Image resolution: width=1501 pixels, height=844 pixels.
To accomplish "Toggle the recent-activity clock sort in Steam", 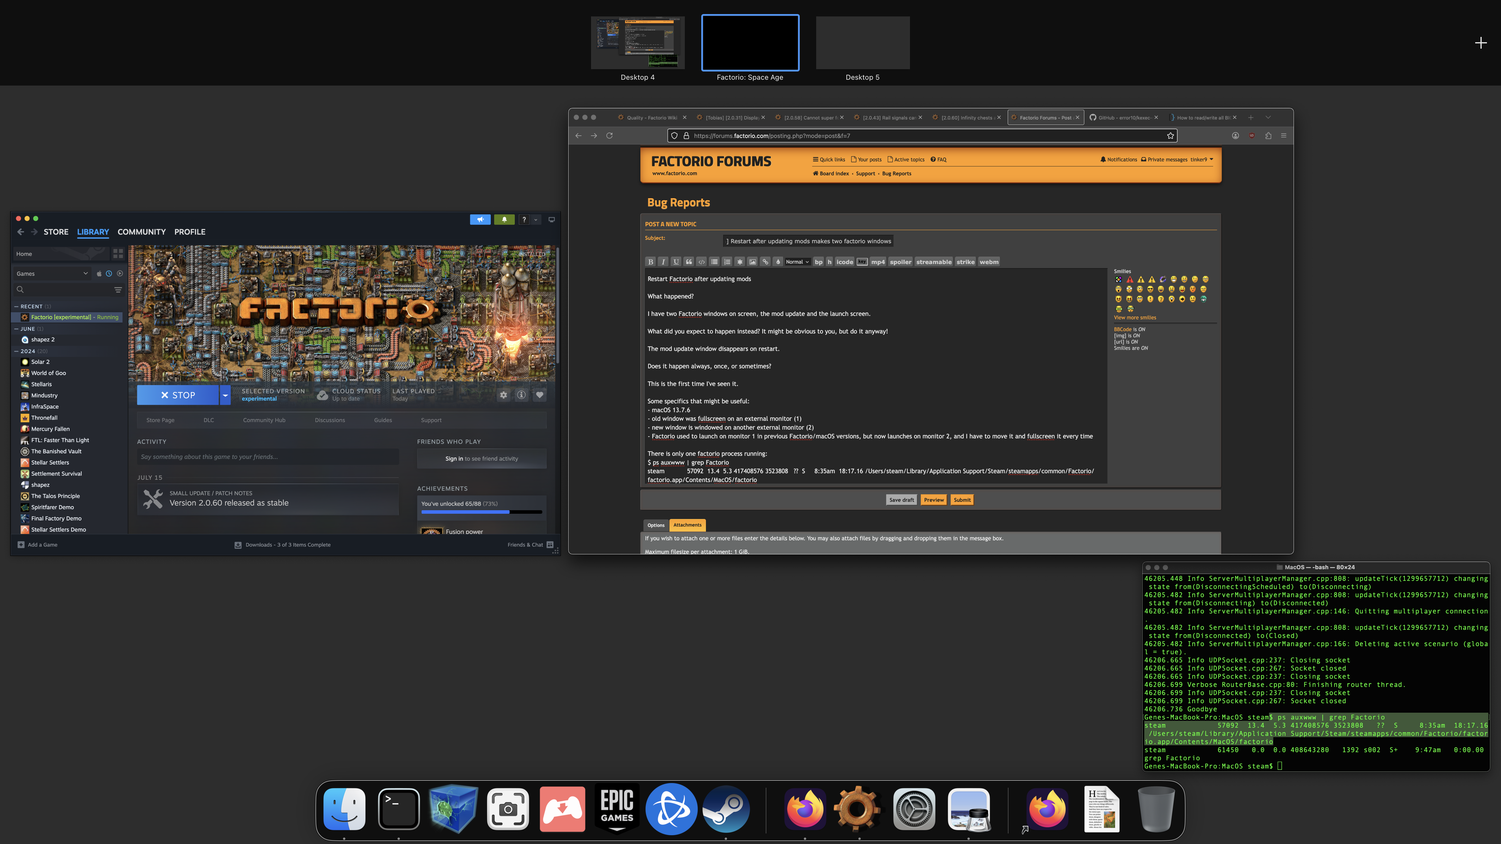I will pyautogui.click(x=109, y=274).
